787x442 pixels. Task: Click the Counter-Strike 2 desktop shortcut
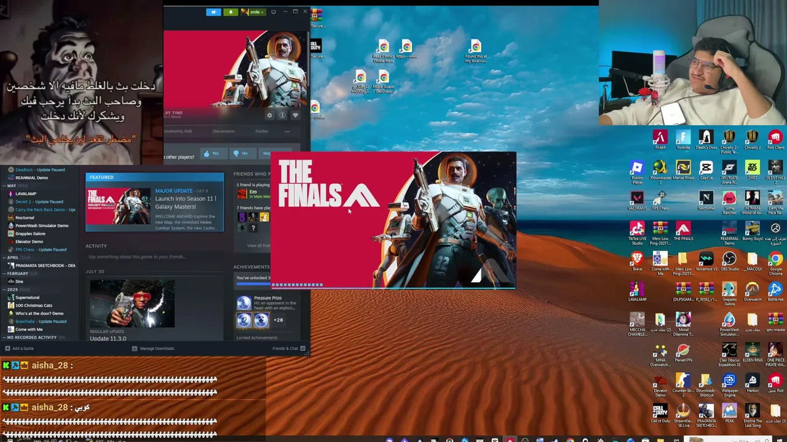pyautogui.click(x=683, y=386)
